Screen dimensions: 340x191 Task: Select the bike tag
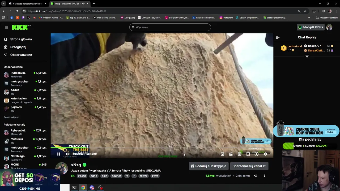pos(104,176)
